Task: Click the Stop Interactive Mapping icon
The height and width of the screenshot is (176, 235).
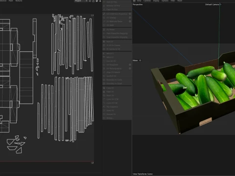Action: [104, 37]
